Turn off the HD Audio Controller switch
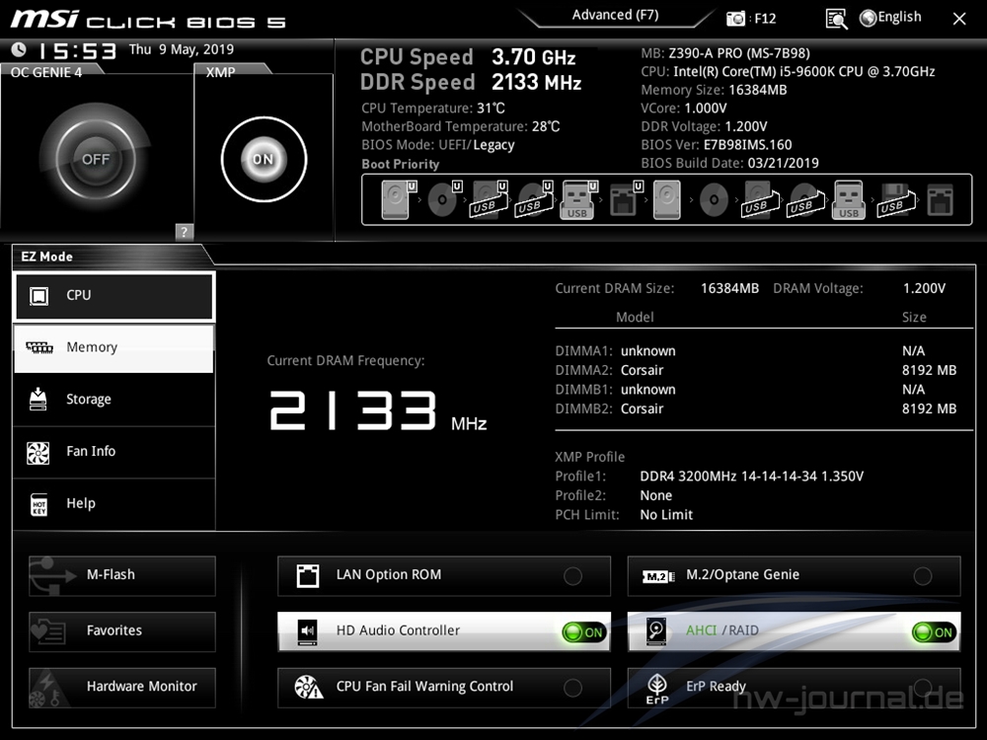The width and height of the screenshot is (987, 740). coord(584,631)
